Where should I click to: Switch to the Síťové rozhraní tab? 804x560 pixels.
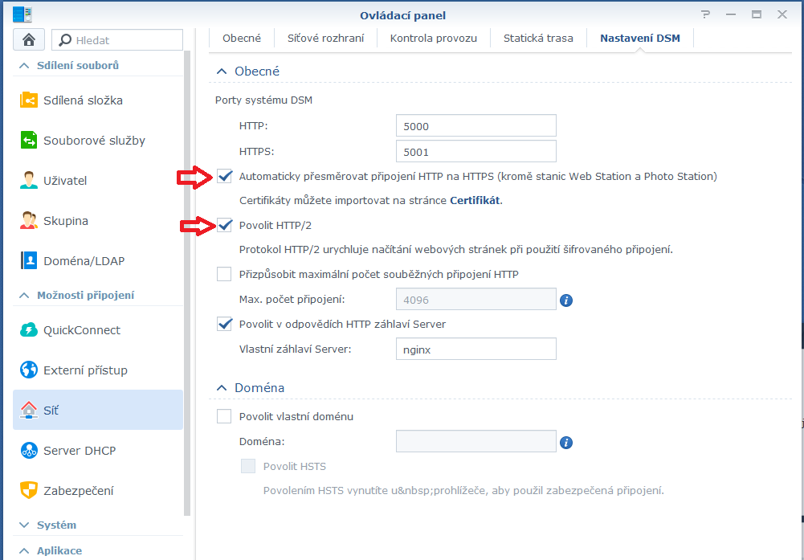click(x=326, y=38)
